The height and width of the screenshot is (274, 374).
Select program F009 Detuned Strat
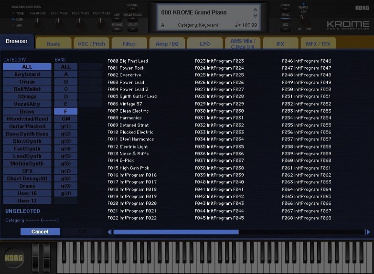(x=128, y=125)
